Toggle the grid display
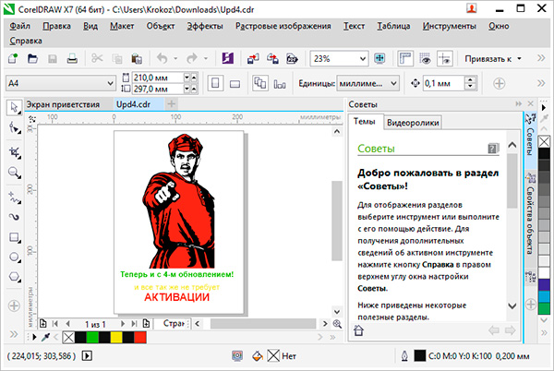554x371 pixels. point(425,58)
